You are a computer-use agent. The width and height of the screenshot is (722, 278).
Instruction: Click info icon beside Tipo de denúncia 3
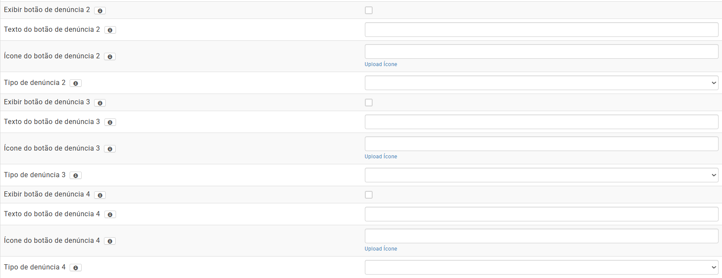(76, 175)
